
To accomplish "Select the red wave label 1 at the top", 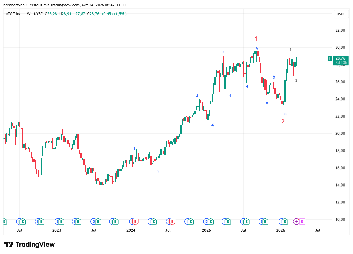I will 256,39.
